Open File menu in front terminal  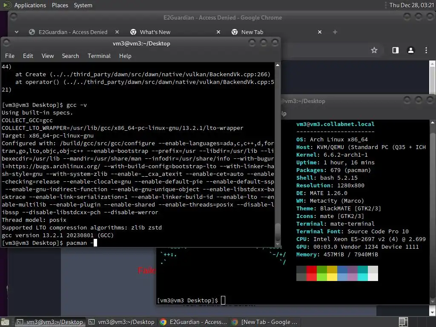click(x=10, y=56)
